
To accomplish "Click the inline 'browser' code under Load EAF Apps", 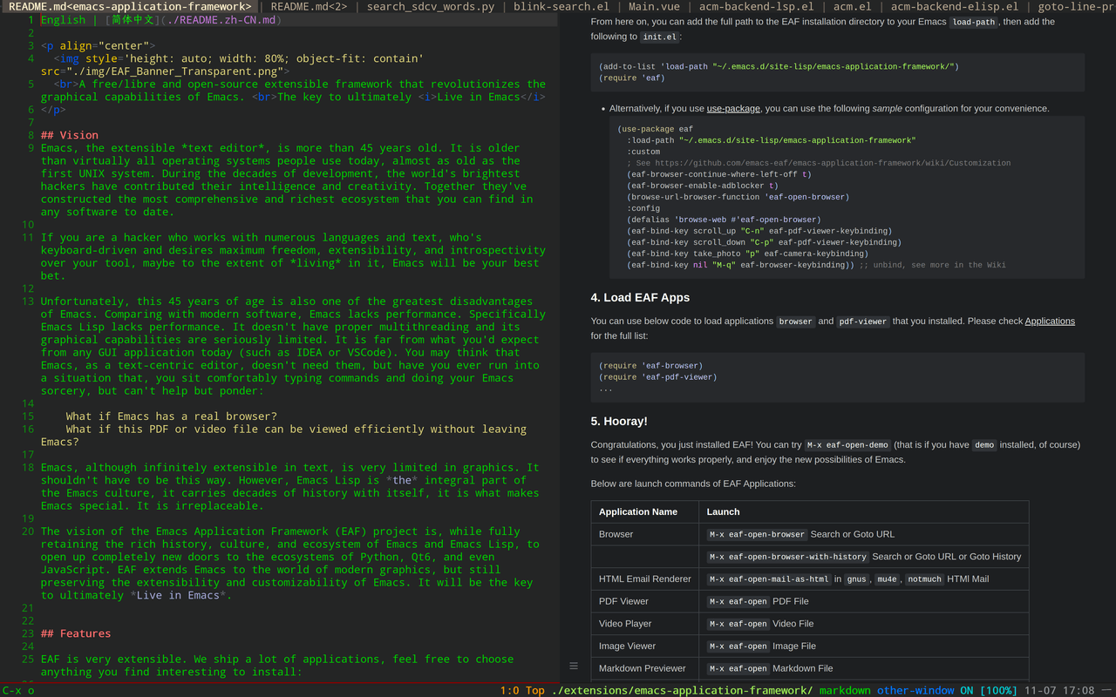I will 796,321.
